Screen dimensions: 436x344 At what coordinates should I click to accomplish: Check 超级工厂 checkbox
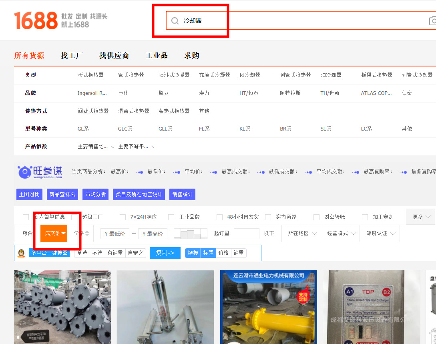74,217
